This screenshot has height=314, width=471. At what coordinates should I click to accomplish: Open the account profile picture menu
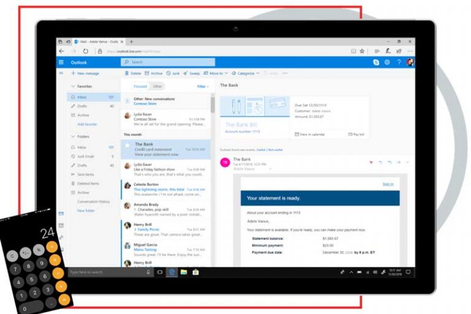click(410, 62)
